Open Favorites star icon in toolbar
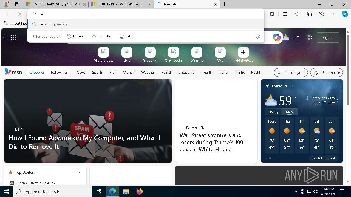The image size is (351, 197). [297, 14]
